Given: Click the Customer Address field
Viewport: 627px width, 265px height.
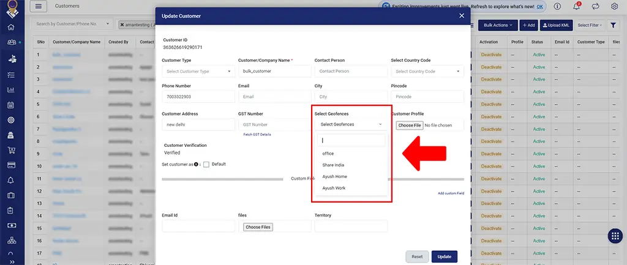Looking at the screenshot, I should (x=198, y=124).
